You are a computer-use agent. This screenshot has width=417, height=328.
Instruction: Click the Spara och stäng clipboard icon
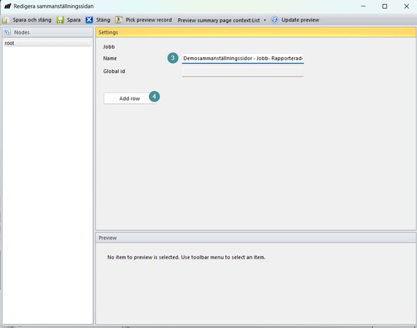6,20
